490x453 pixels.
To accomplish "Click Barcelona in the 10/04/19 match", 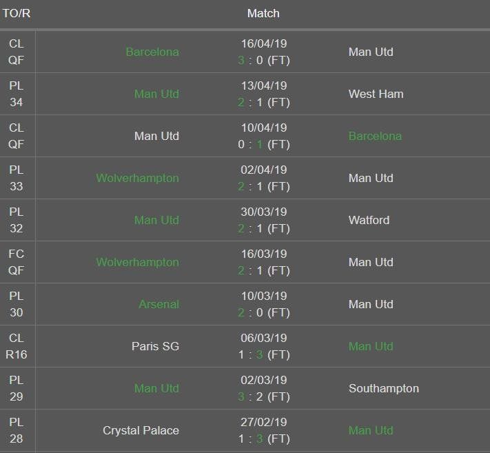I will (375, 136).
